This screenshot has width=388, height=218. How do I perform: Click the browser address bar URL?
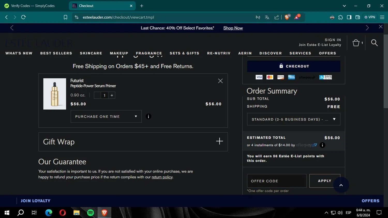click(118, 17)
